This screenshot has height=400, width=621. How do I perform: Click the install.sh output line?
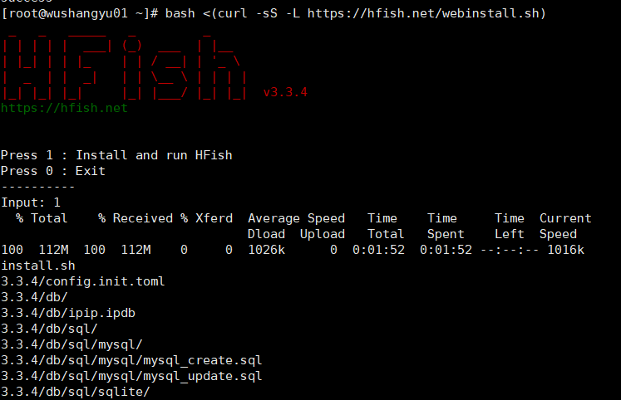[38, 266]
